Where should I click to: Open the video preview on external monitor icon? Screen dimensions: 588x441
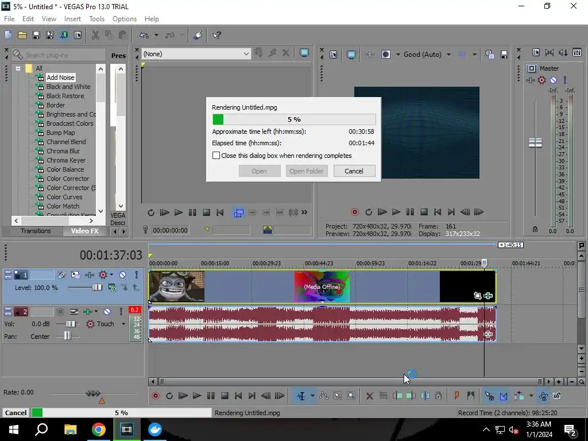click(x=351, y=55)
